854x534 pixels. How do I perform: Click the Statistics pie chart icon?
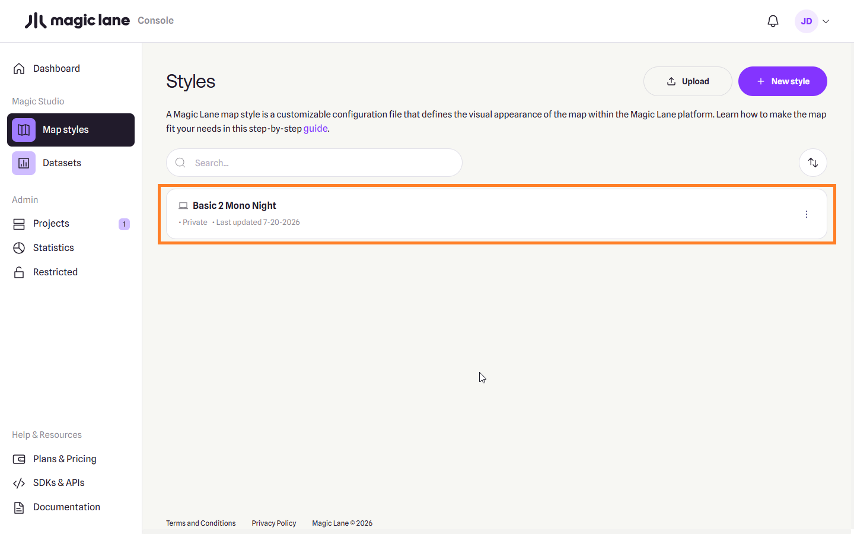point(19,248)
